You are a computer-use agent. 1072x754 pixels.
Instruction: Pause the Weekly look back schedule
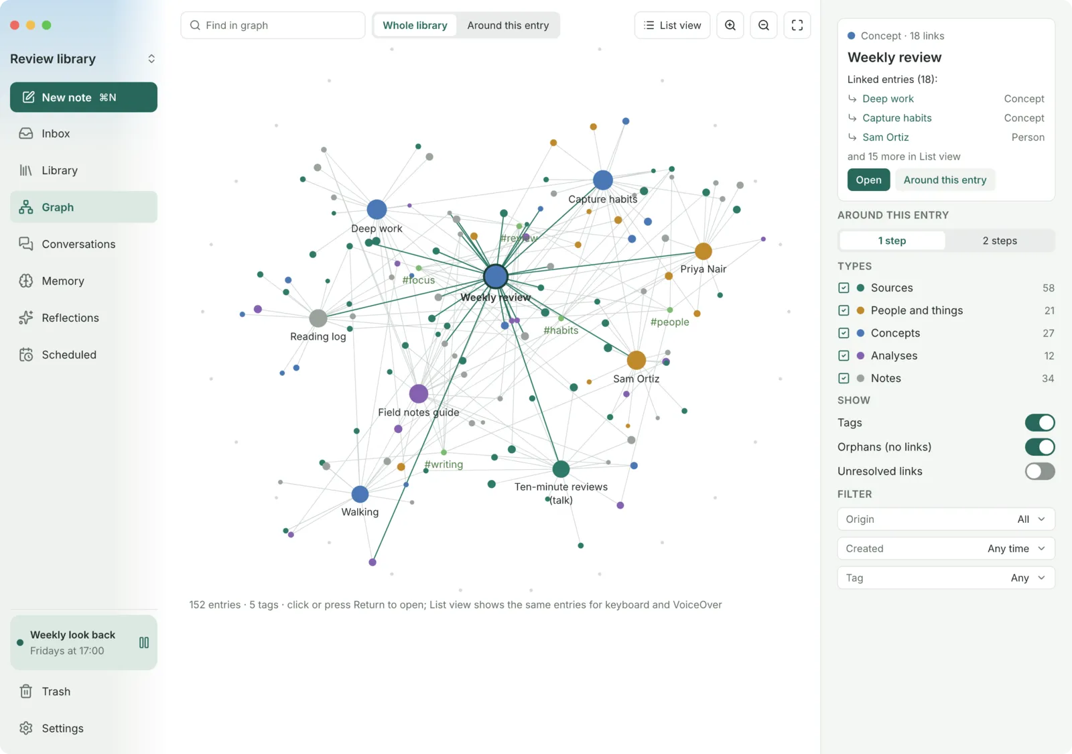144,643
